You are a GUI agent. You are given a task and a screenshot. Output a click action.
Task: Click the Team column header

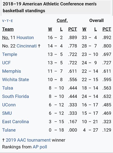tap(8, 29)
